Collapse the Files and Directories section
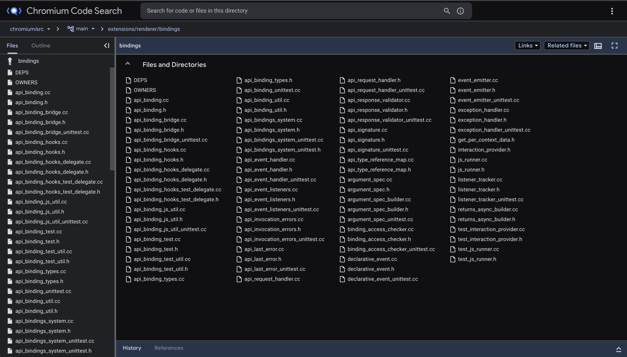 coord(128,64)
